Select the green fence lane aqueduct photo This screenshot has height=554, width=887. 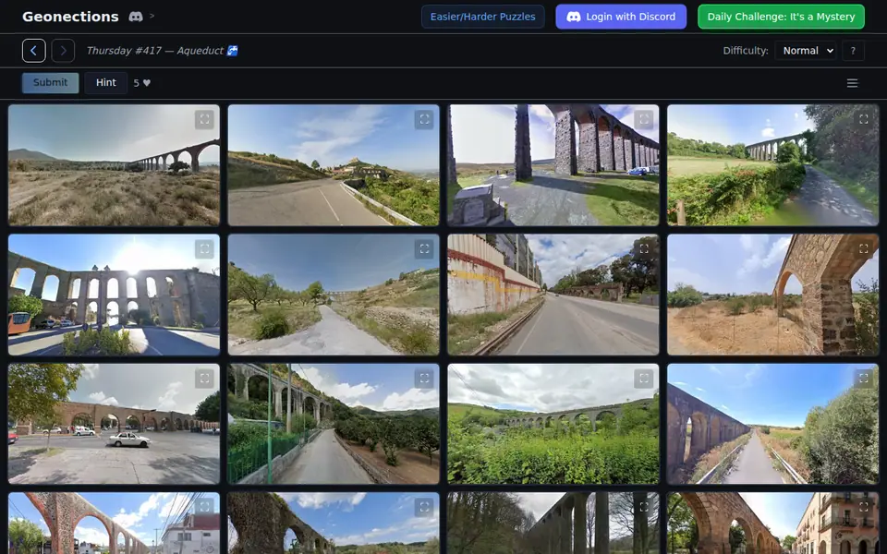(x=334, y=424)
